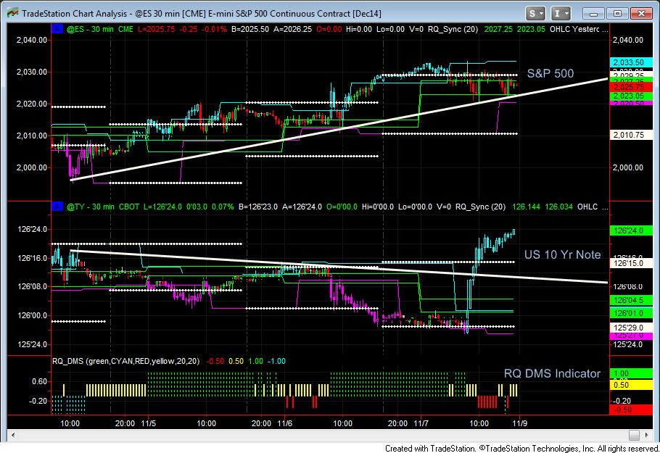Minimize the Chart Analysis window

click(x=593, y=14)
